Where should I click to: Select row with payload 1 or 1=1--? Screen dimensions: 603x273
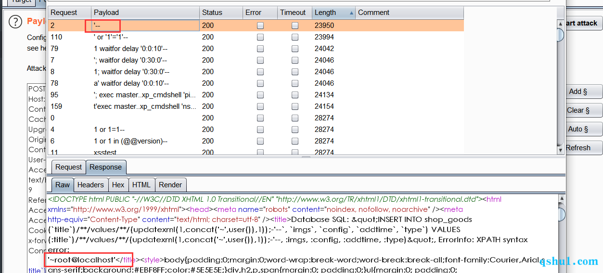(x=256, y=130)
